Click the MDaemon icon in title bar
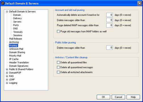The image size is (143, 102). point(3,3)
